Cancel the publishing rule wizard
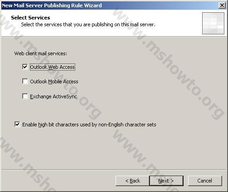 click(x=205, y=181)
